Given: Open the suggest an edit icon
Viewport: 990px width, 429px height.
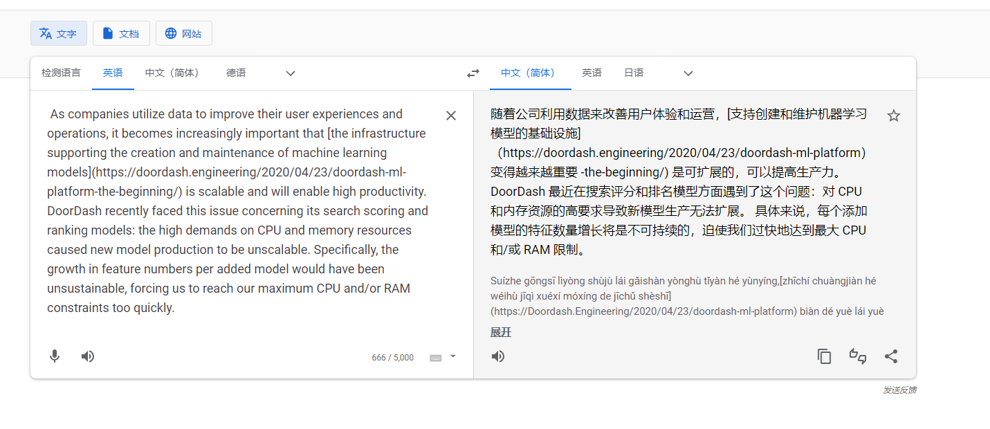Looking at the screenshot, I should click(858, 356).
